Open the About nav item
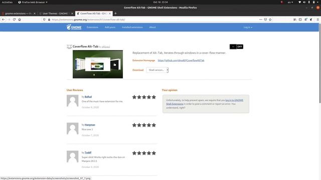 click(152, 27)
